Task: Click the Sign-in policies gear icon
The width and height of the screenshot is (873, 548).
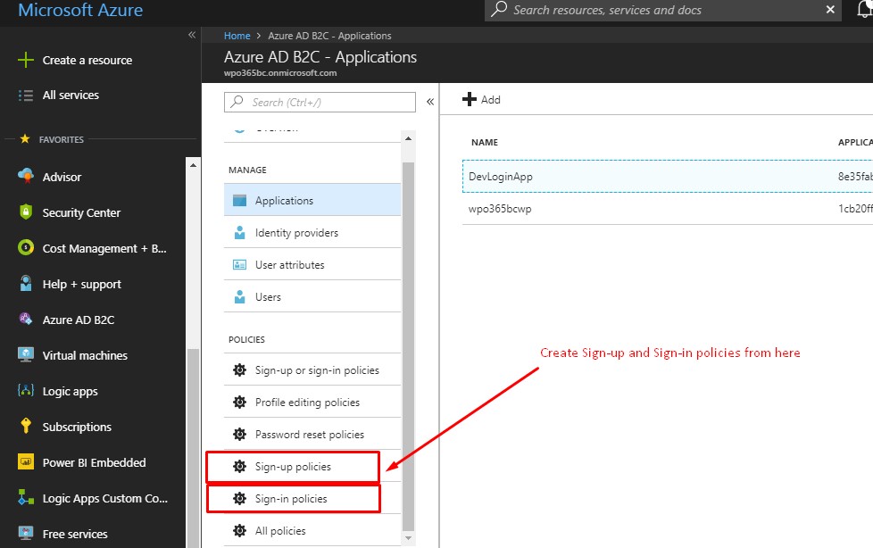Action: click(239, 498)
